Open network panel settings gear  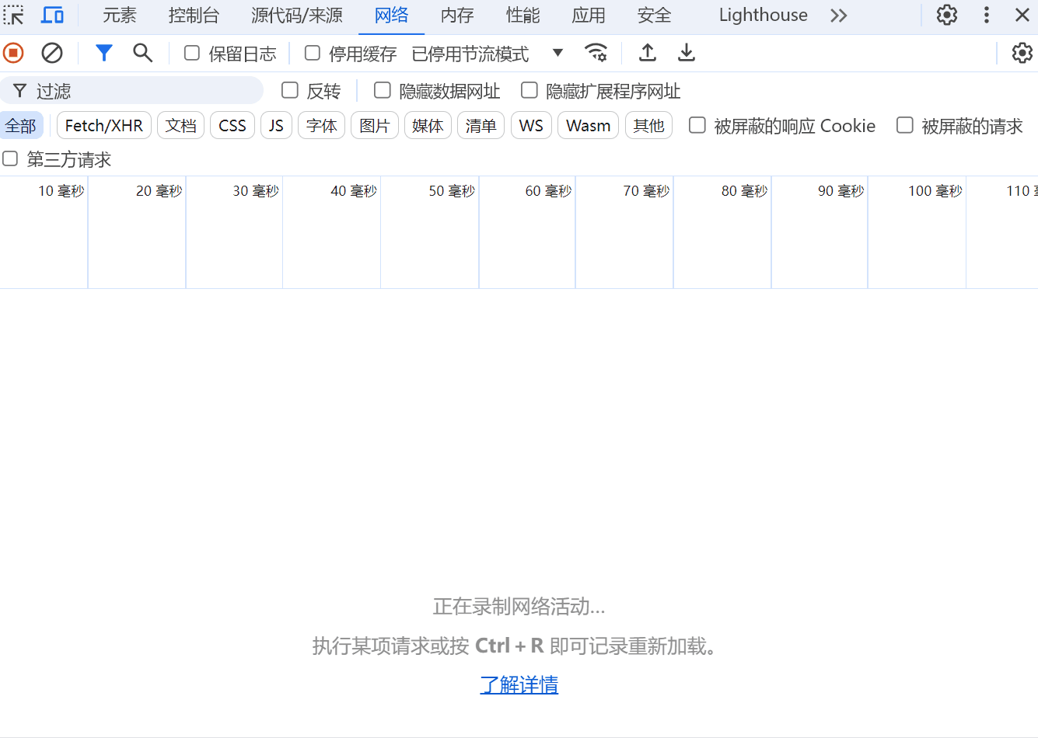tap(1022, 53)
